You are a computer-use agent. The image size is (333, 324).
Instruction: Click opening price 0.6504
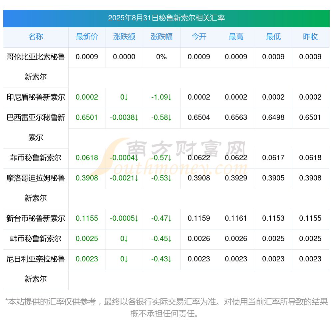tap(199, 117)
